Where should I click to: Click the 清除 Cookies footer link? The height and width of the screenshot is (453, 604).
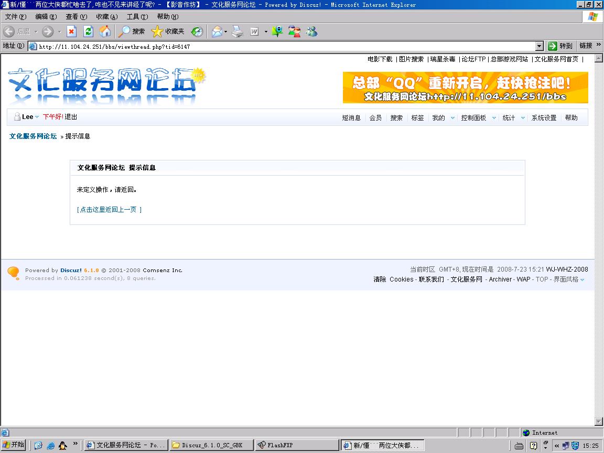coord(393,279)
